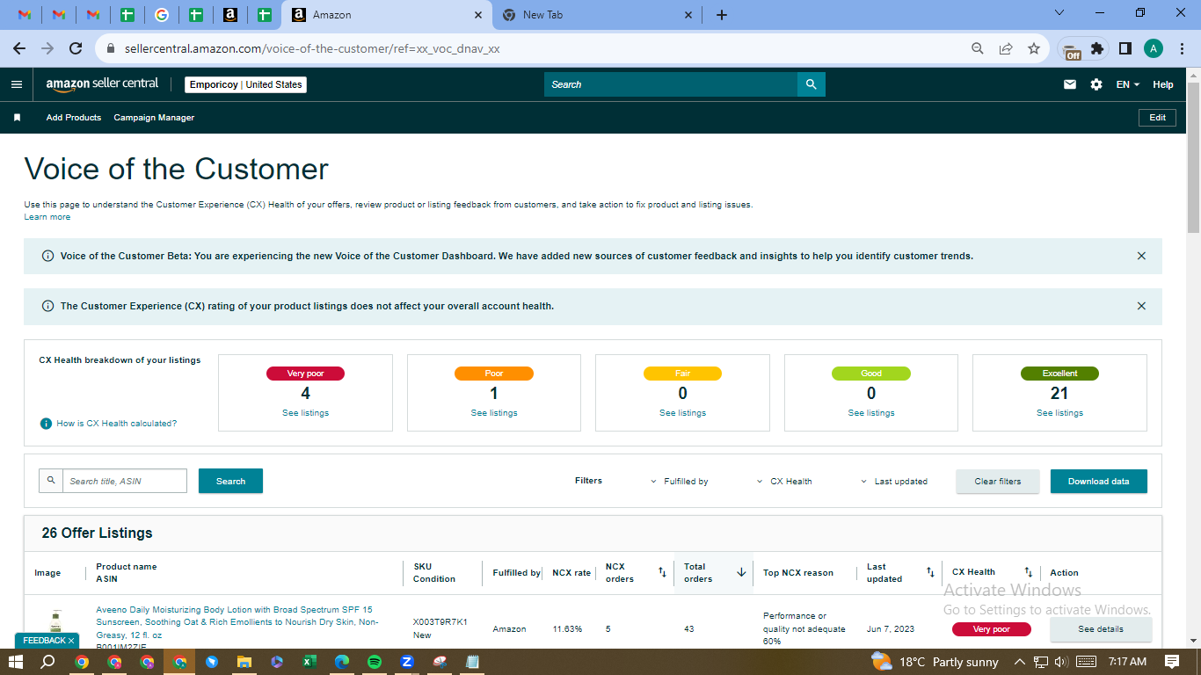Open Excel from the taskbar
The height and width of the screenshot is (675, 1201).
click(309, 662)
